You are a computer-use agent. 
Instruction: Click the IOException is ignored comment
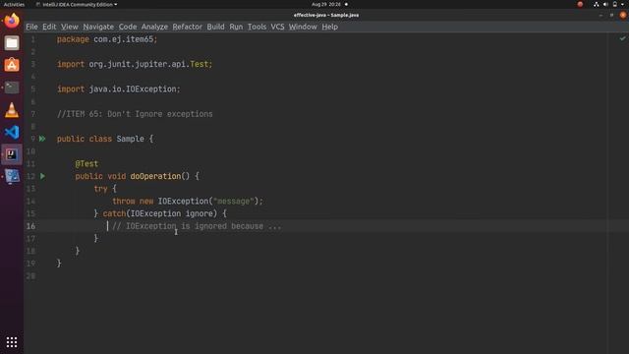coord(197,226)
